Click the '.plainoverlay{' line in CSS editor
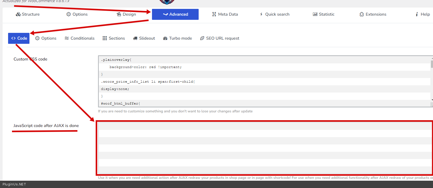 tap(116, 60)
